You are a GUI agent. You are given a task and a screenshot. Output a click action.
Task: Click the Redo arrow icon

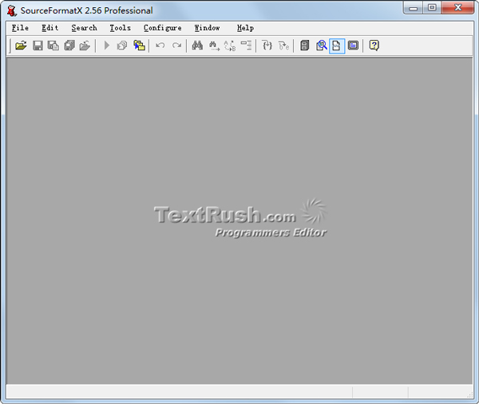tap(176, 46)
